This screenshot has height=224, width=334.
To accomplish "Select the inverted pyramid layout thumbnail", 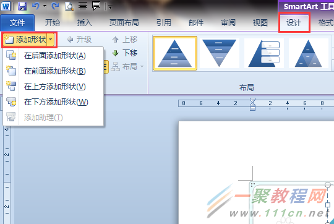I will (219, 53).
